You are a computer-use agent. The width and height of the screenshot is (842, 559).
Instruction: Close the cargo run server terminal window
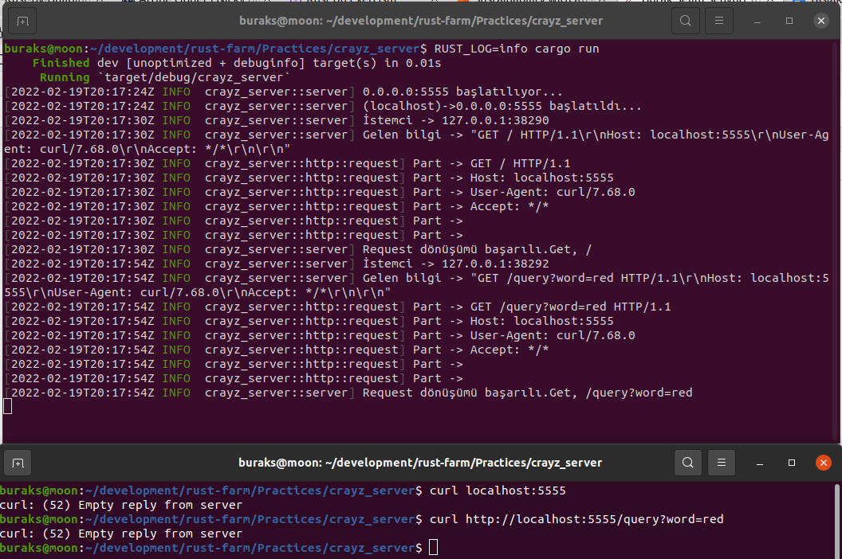[x=822, y=21]
